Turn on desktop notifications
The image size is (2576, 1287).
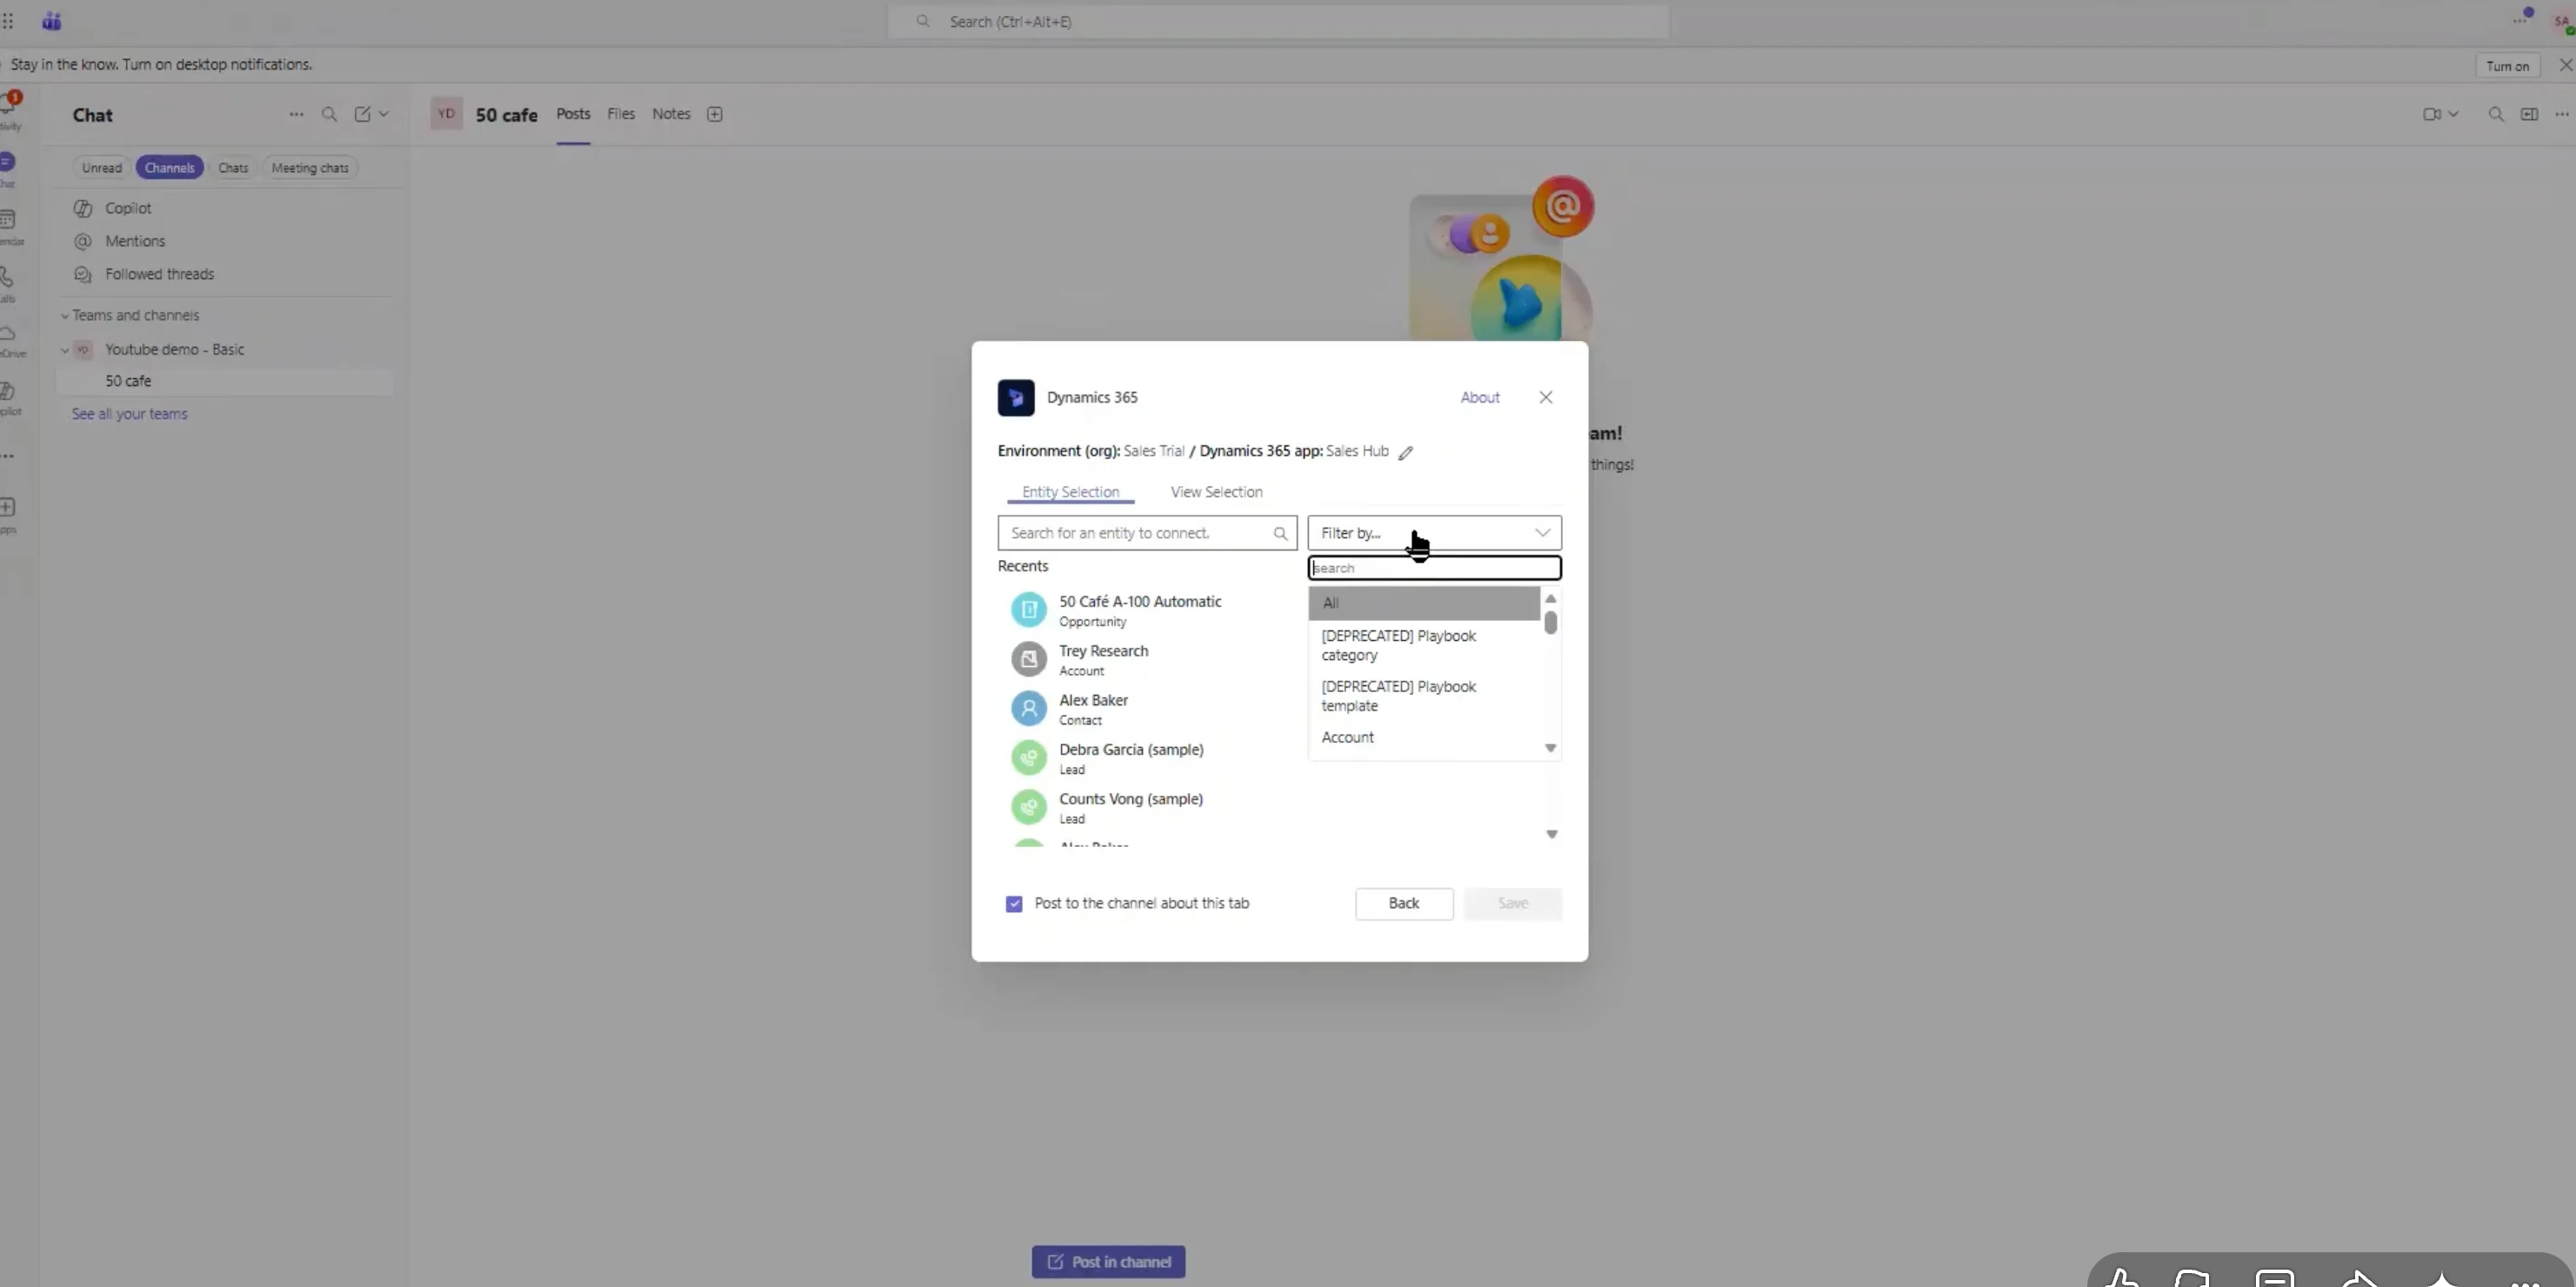tap(2507, 66)
